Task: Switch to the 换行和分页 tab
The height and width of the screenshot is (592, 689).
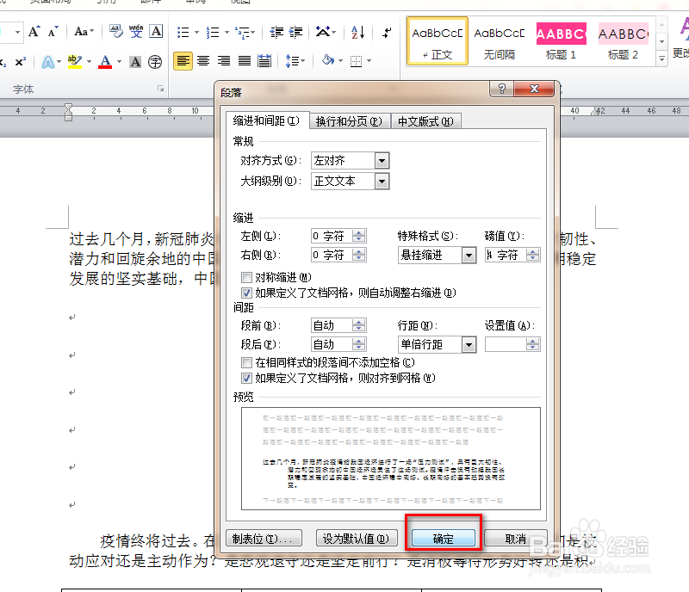Action: (349, 120)
